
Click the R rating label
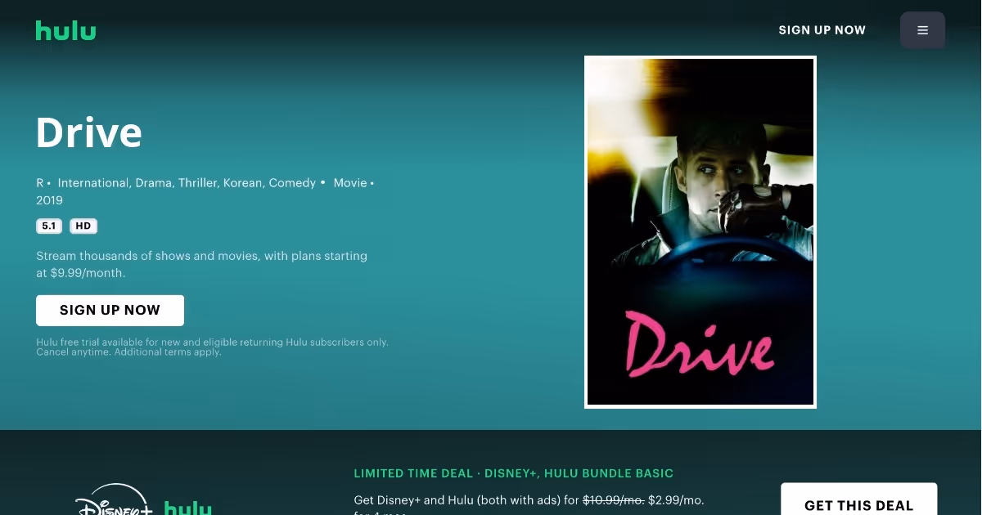39,183
